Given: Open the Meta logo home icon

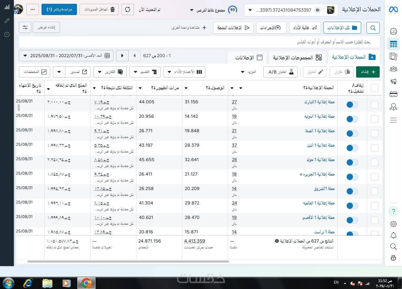Looking at the screenshot, I should [x=393, y=9].
